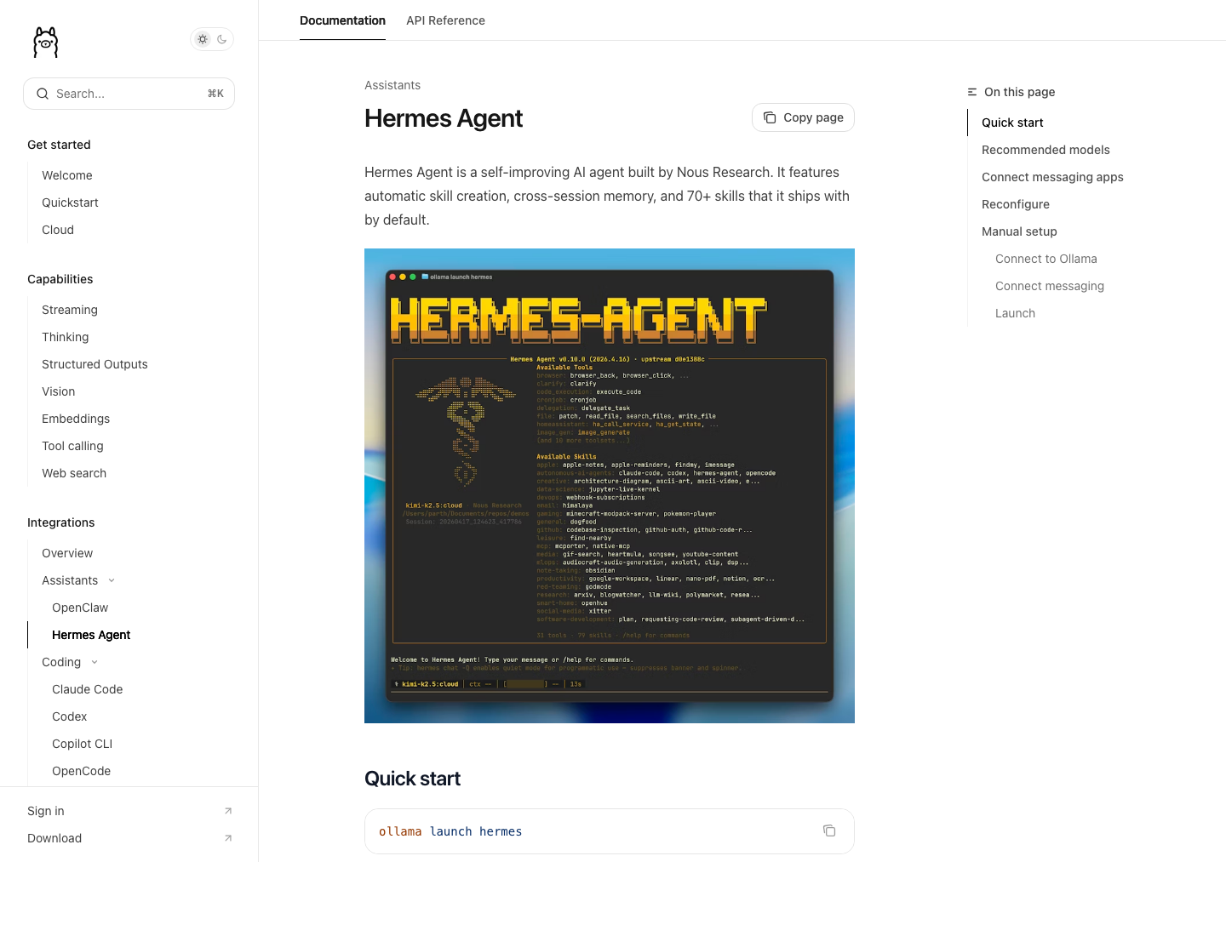The image size is (1226, 936).
Task: Open the Tool calling capability page
Action: point(72,446)
